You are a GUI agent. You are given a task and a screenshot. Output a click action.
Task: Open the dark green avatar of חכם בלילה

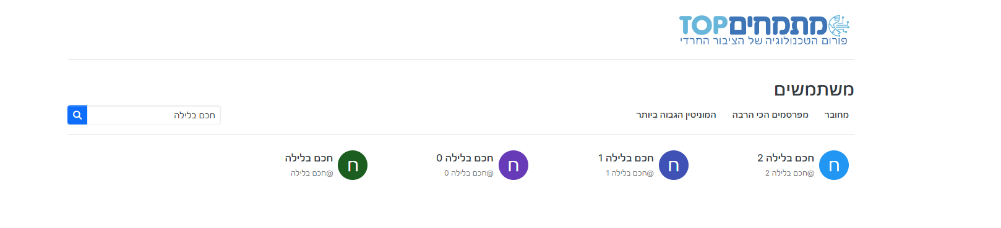[353, 165]
